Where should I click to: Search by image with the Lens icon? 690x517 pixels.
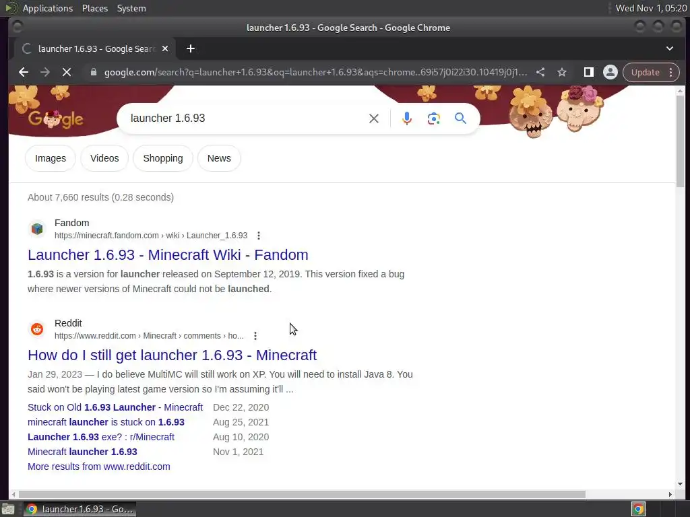[x=433, y=118]
